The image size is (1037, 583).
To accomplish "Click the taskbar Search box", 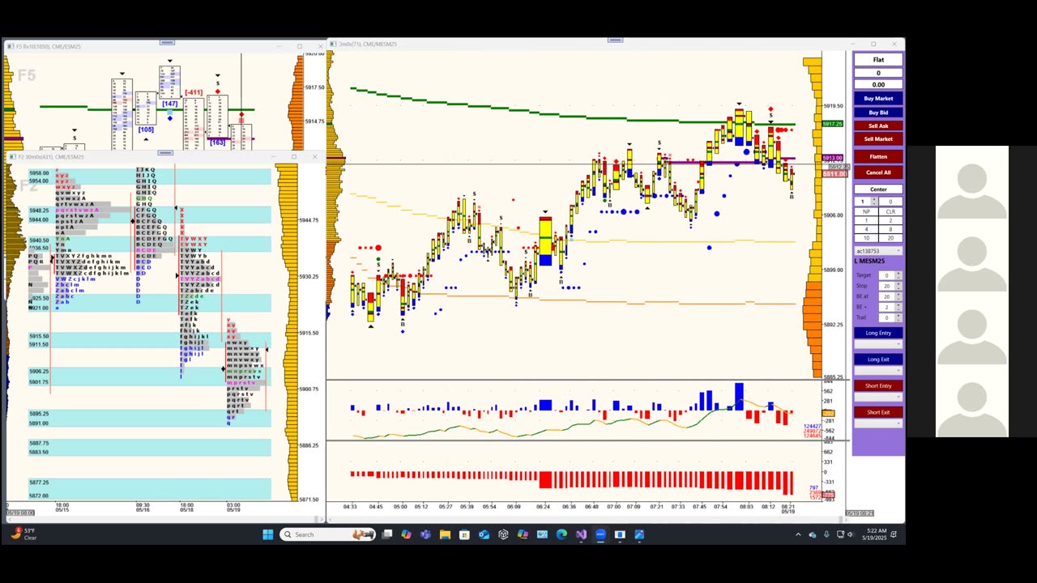I will tap(327, 534).
